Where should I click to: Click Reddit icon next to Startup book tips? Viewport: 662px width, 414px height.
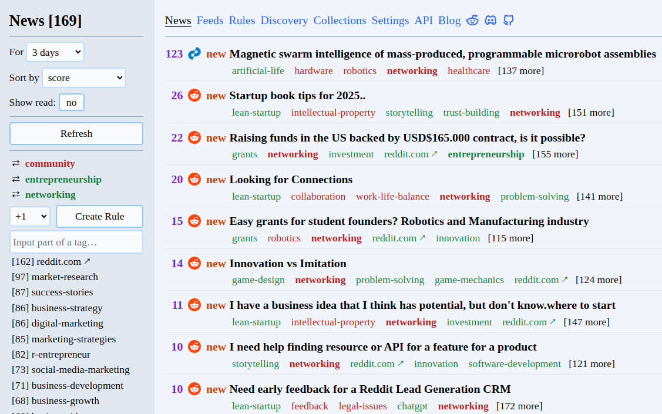[x=194, y=95]
